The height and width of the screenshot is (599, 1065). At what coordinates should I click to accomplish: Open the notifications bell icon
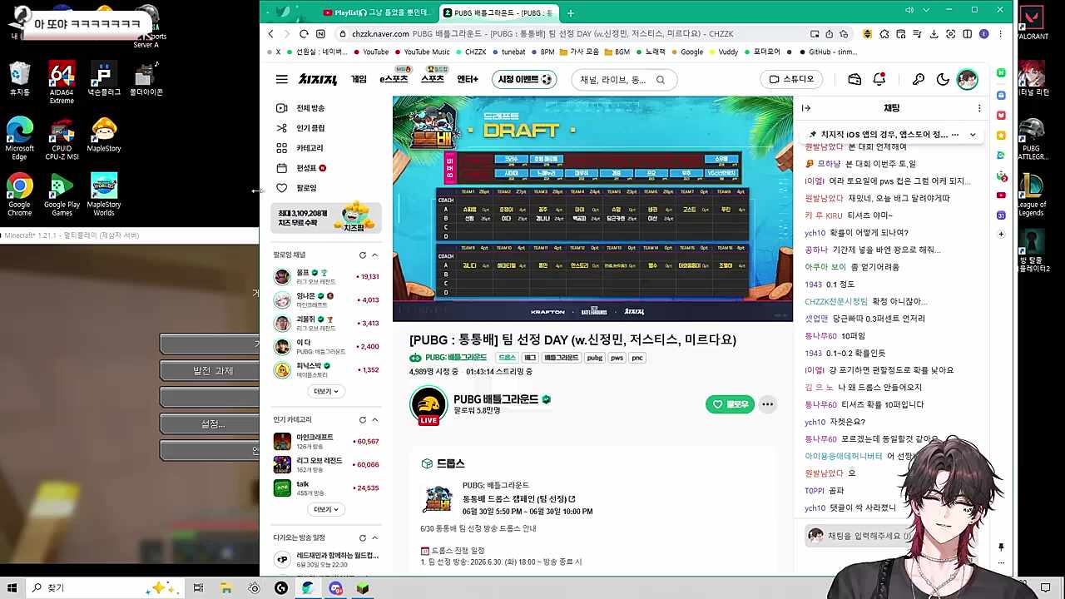pyautogui.click(x=879, y=79)
